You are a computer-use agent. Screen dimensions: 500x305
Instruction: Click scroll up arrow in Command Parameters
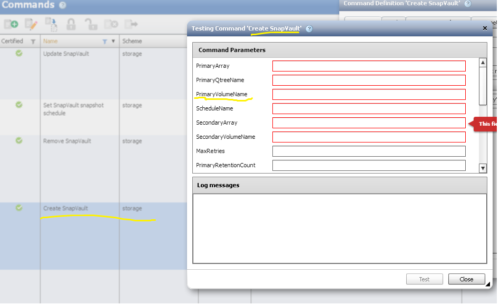point(483,63)
